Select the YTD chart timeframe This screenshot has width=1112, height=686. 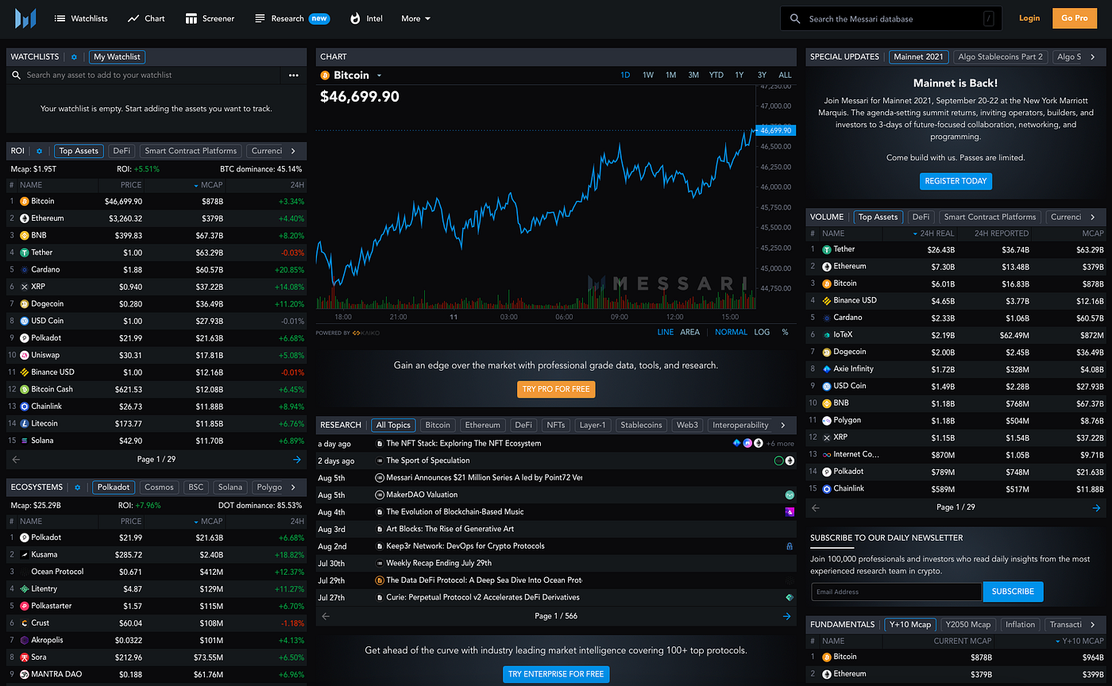716,75
